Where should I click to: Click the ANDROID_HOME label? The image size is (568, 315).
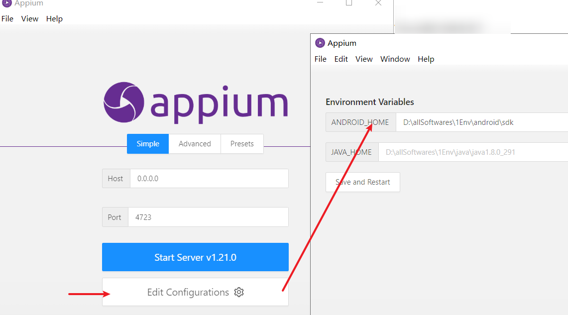click(360, 122)
